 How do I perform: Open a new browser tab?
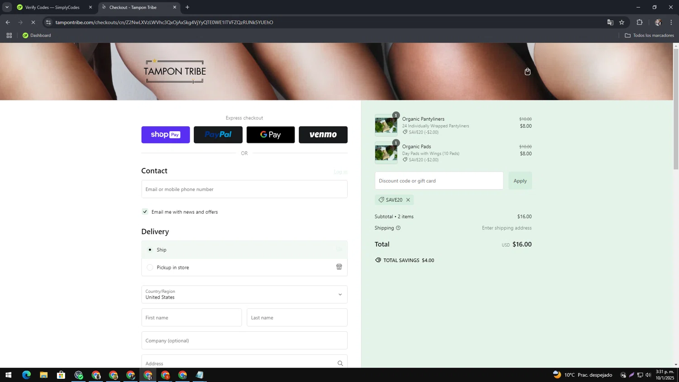point(187,7)
